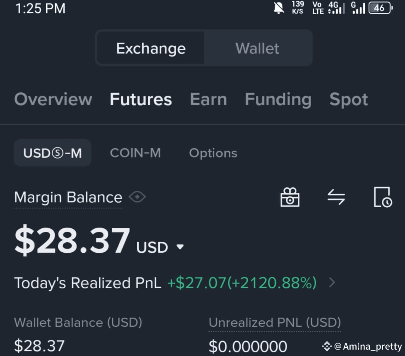
Task: Click the transfer funds icon
Action: pyautogui.click(x=336, y=197)
